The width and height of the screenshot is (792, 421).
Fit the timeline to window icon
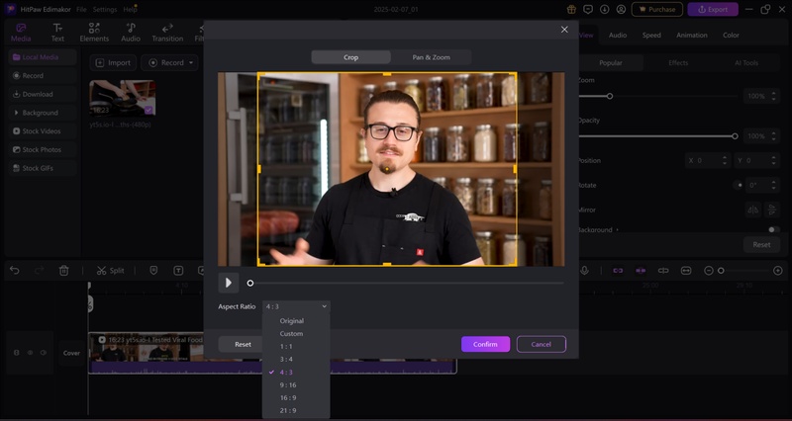click(686, 271)
